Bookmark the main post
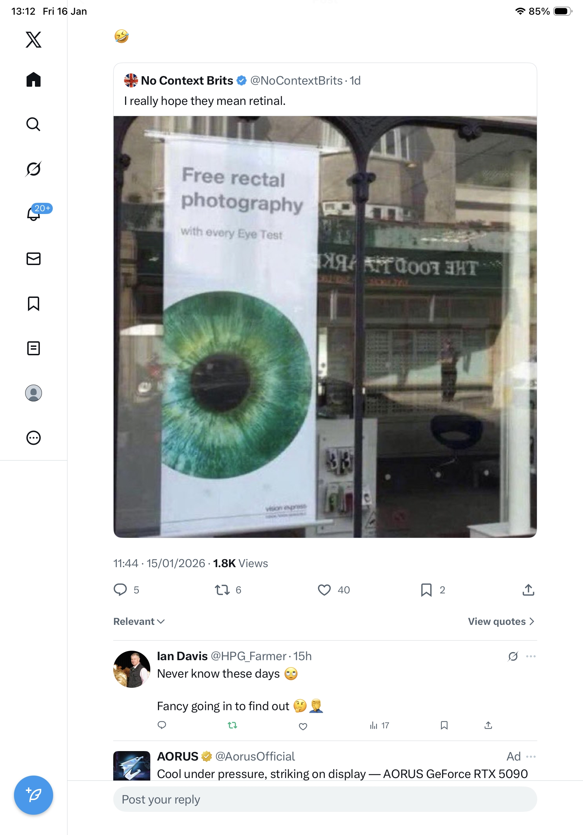The height and width of the screenshot is (835, 583). click(x=426, y=590)
